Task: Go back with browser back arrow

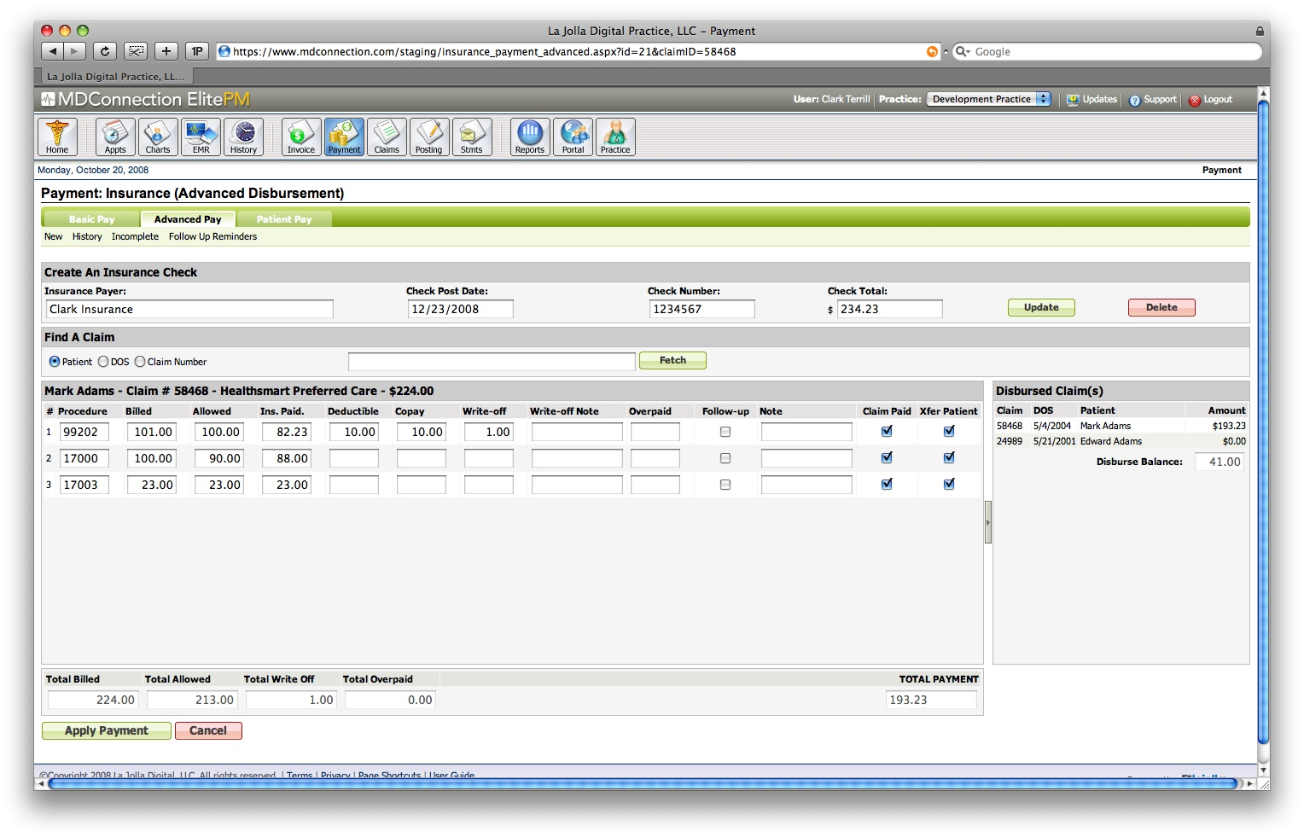Action: 53,51
